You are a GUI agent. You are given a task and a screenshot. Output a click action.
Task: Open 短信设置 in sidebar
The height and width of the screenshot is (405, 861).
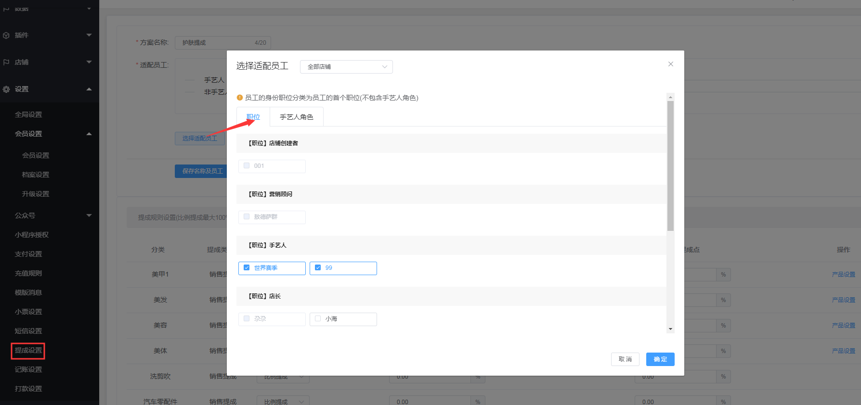click(28, 331)
